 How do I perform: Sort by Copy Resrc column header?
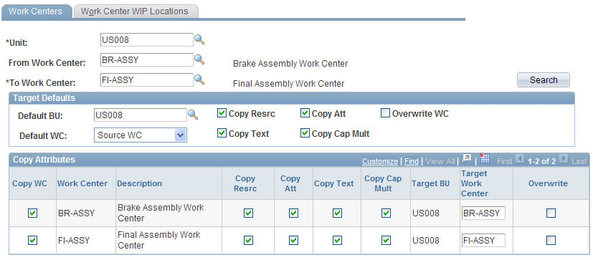[245, 183]
